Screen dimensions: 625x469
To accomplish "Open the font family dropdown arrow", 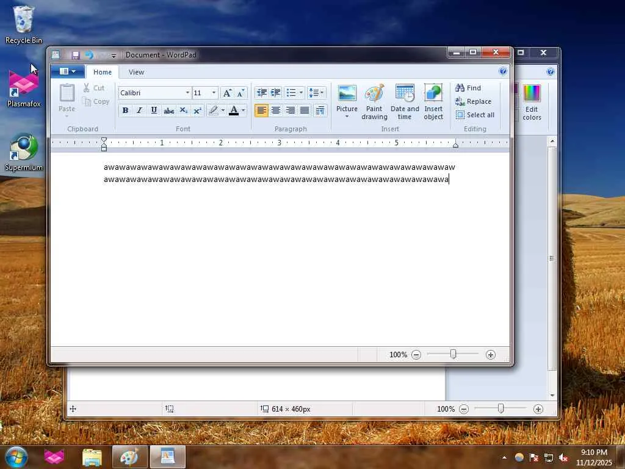I will tap(187, 93).
